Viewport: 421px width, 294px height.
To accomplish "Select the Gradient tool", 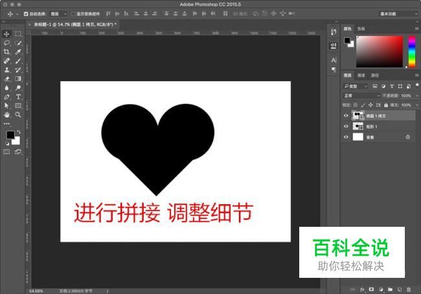I will point(18,79).
